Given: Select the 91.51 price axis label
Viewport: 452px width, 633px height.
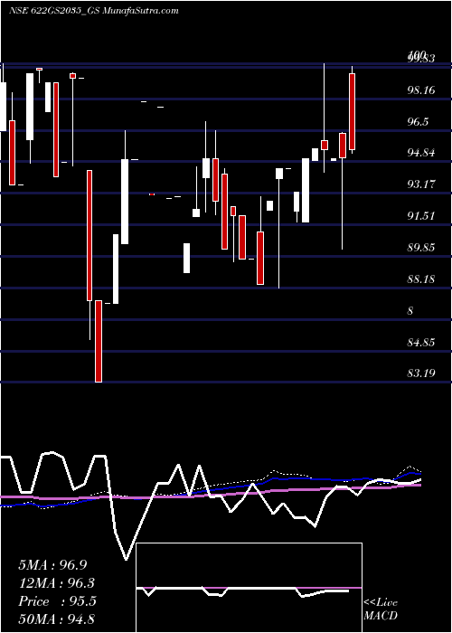Looking at the screenshot, I should [x=421, y=216].
